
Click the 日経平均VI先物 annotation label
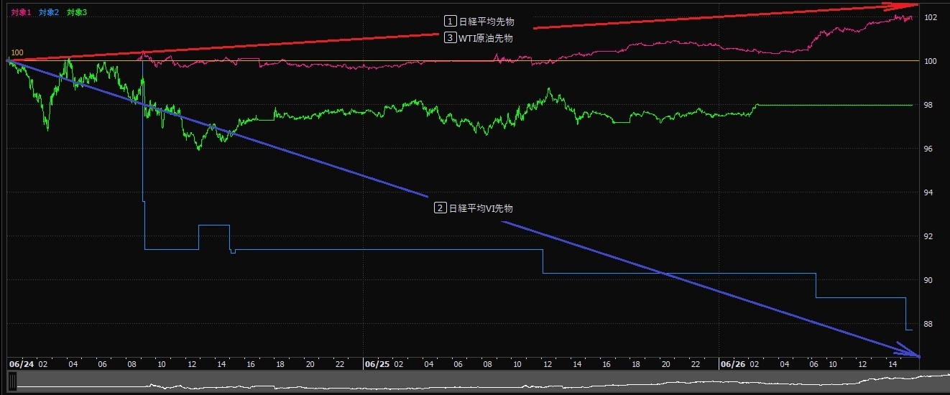481,208
